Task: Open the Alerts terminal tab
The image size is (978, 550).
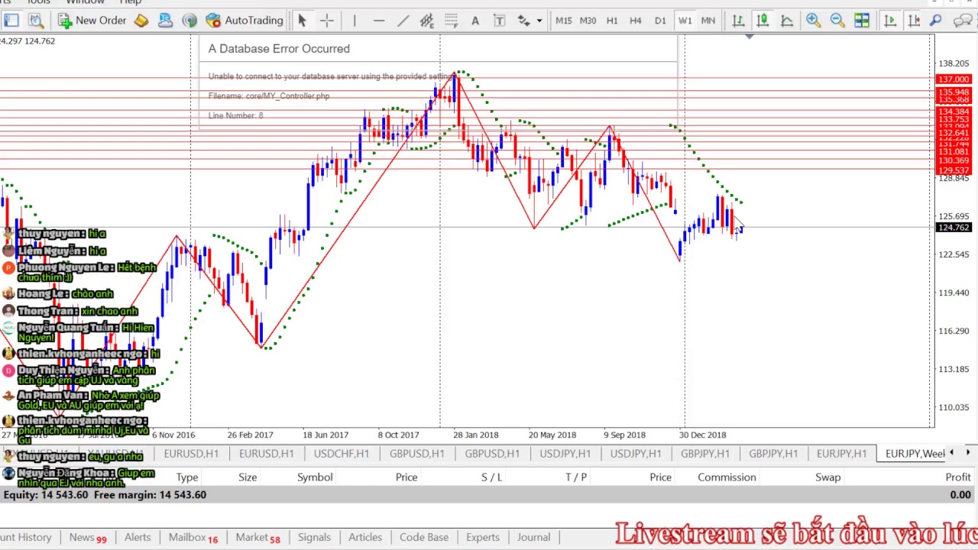Action: click(138, 537)
